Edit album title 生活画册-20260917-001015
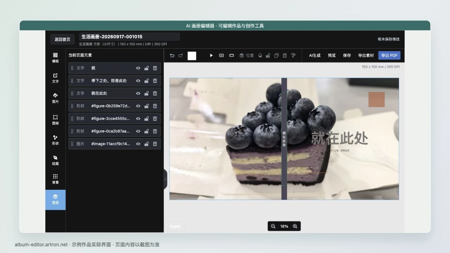450x253 pixels. click(x=129, y=37)
